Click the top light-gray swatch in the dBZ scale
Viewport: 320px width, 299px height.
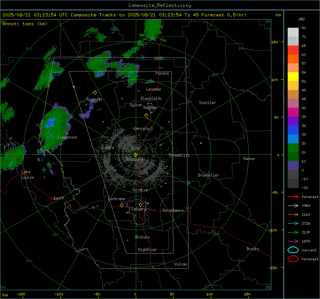[x=293, y=32]
